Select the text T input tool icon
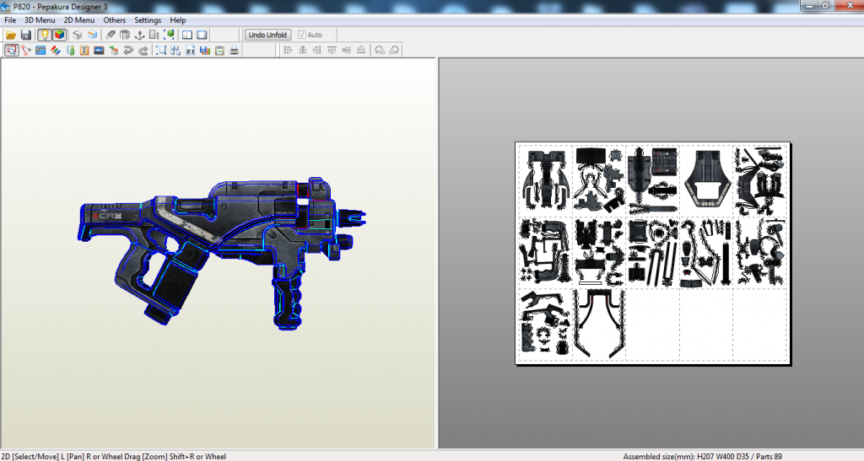Image resolution: width=864 pixels, height=461 pixels. 84,50
